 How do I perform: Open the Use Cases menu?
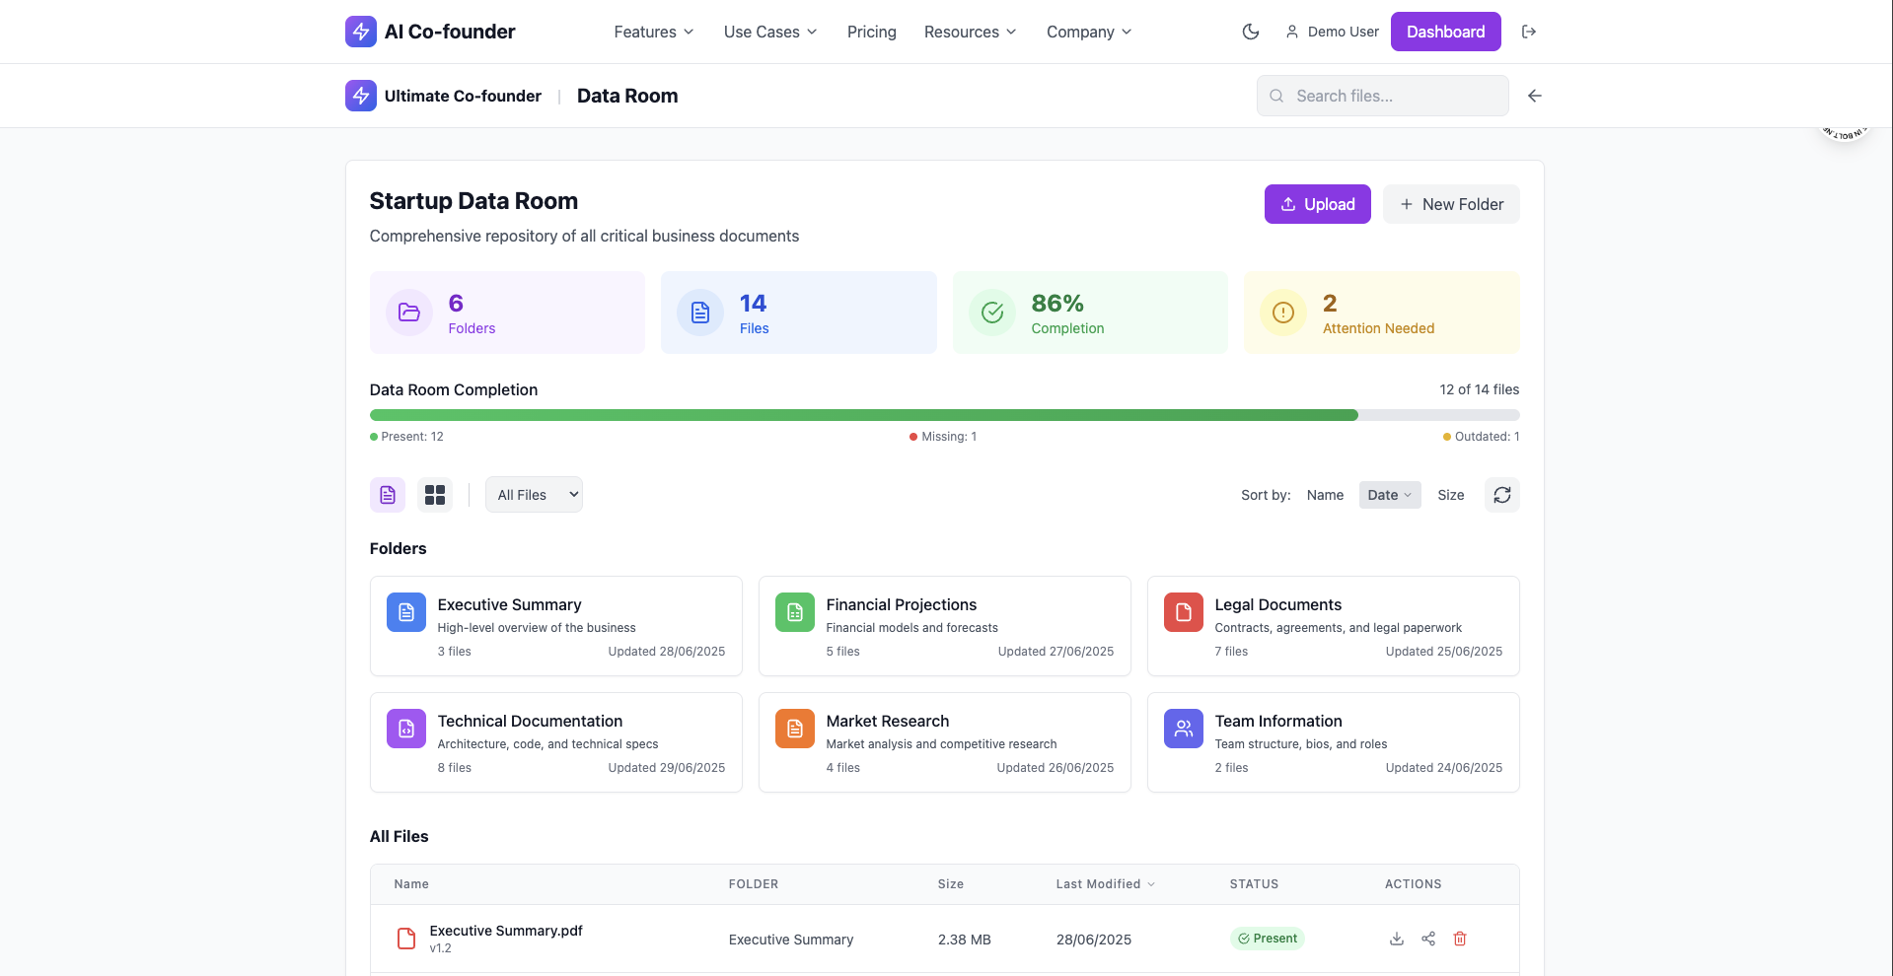click(x=768, y=31)
